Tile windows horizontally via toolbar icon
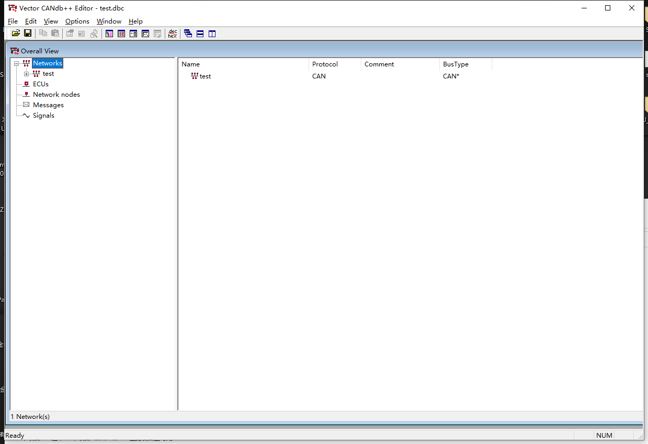 point(200,33)
